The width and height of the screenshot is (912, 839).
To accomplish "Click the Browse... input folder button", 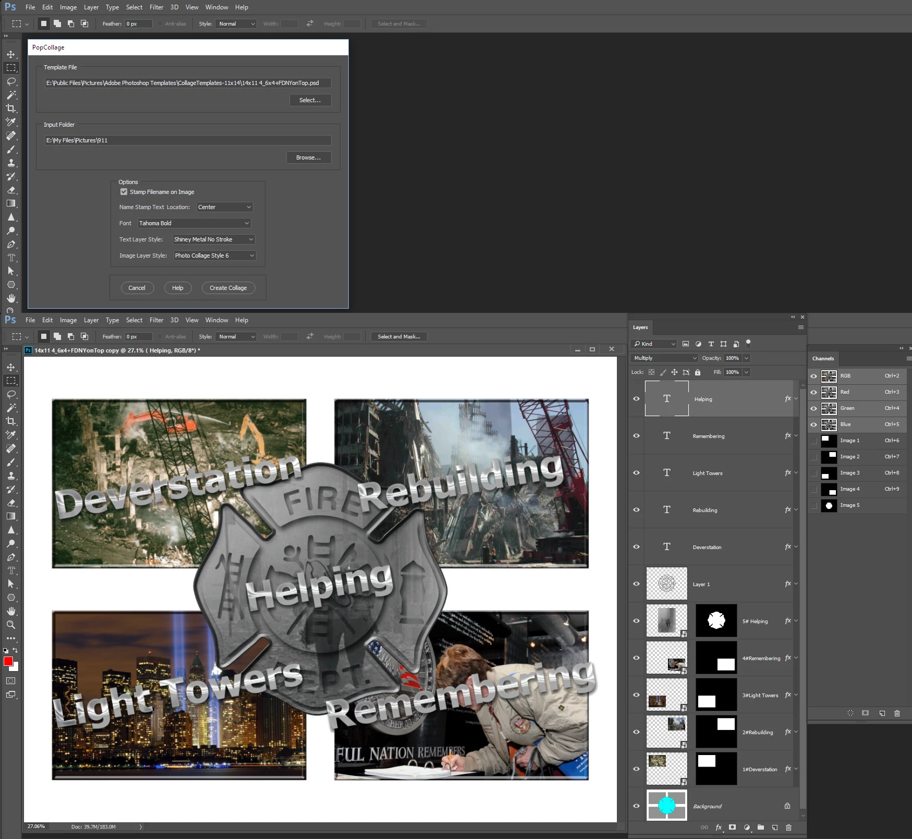I will click(x=309, y=157).
